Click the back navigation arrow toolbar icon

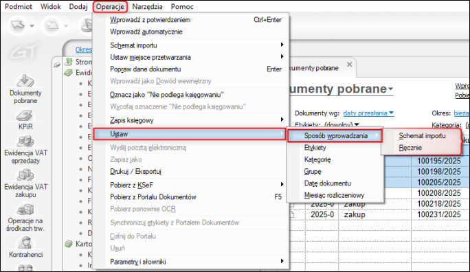click(x=18, y=25)
